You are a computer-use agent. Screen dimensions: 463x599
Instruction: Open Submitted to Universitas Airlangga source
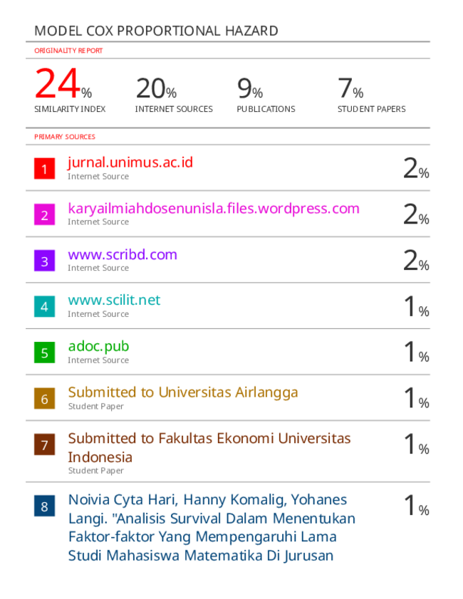click(x=183, y=392)
